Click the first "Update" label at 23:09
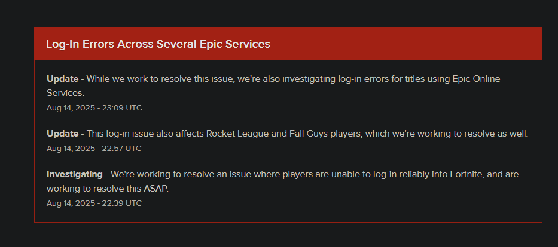 tap(62, 79)
